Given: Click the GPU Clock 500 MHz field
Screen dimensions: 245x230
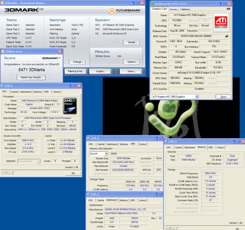Looking at the screenshot, I should click(x=175, y=78).
